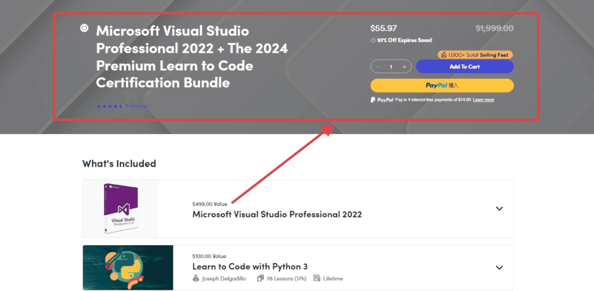Click the lessons stack icon

point(260,278)
